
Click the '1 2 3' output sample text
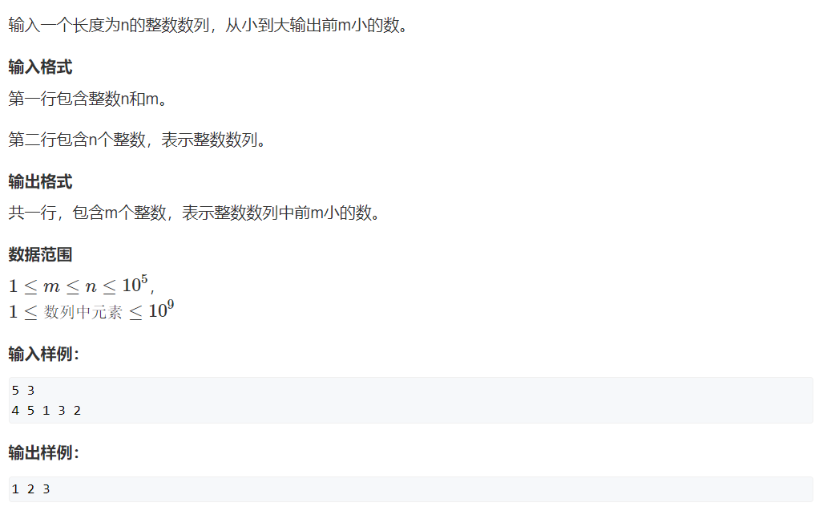click(31, 489)
